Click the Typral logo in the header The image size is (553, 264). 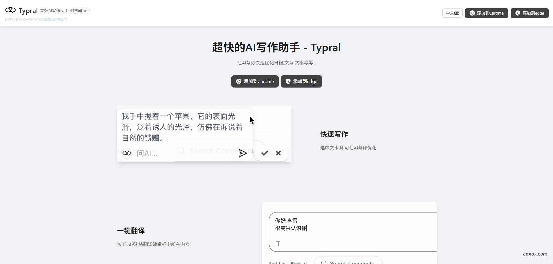pyautogui.click(x=22, y=10)
